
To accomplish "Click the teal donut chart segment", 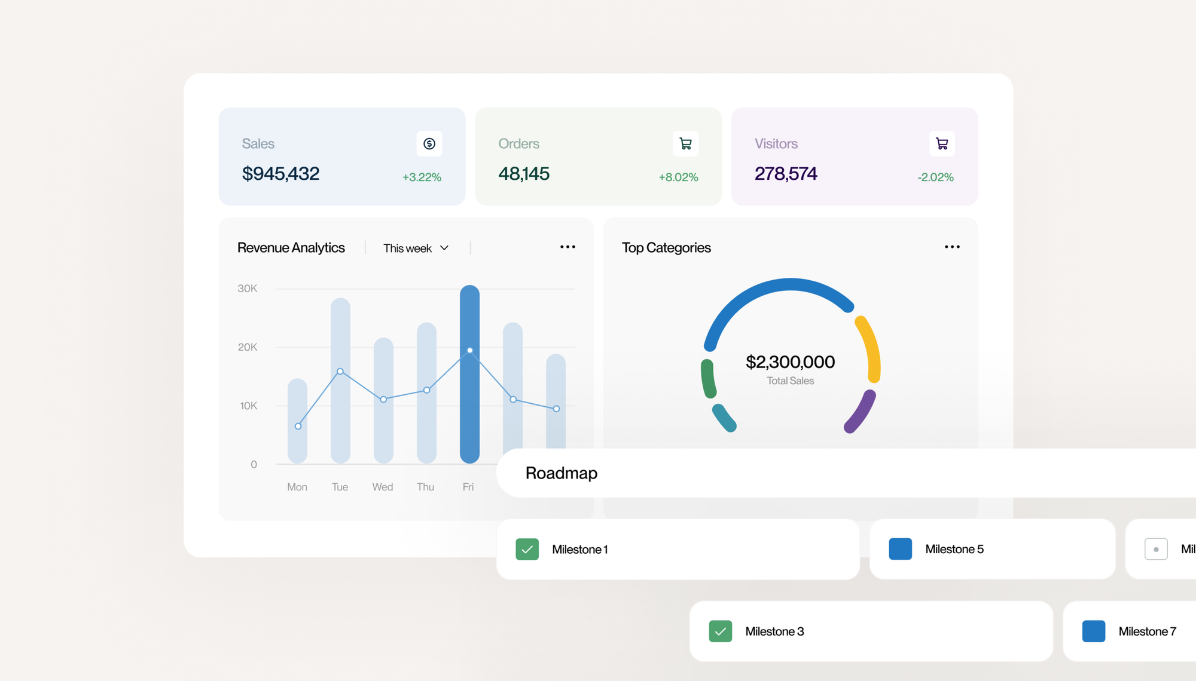I will (724, 418).
